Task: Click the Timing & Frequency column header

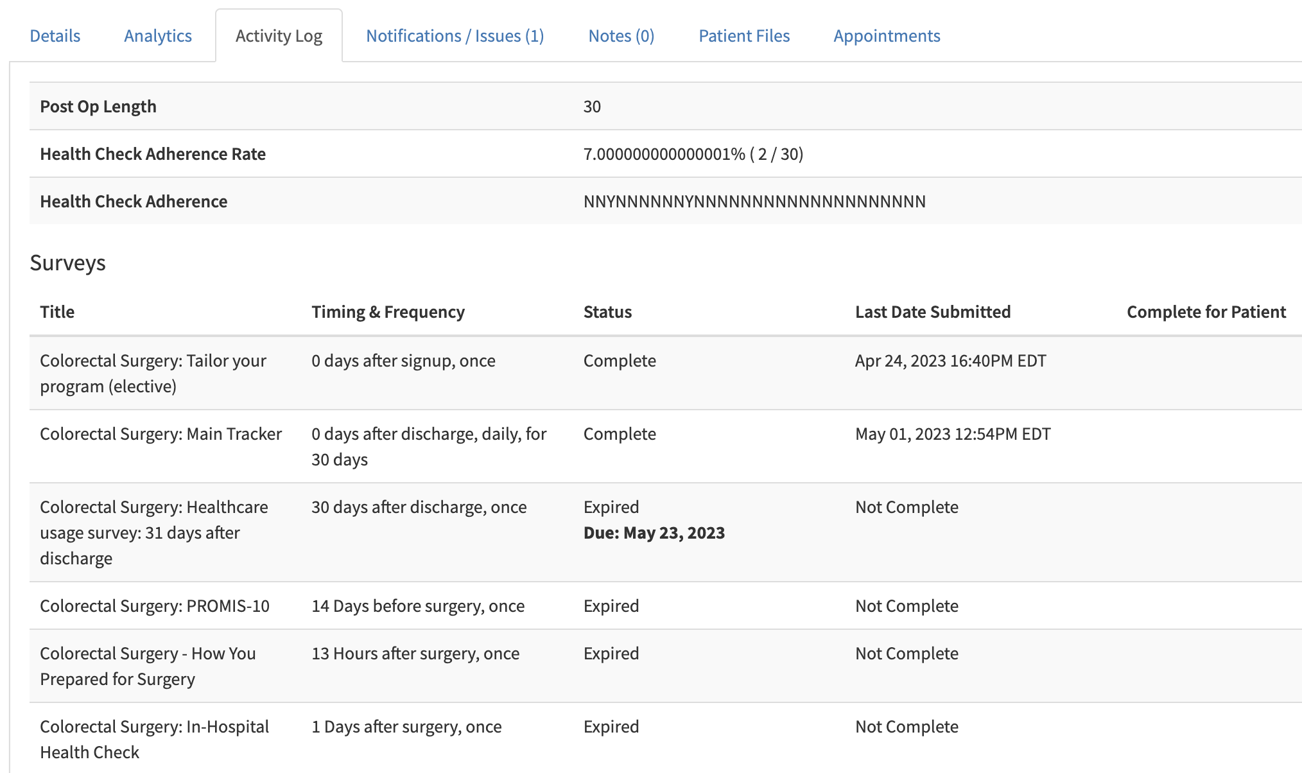Action: [388, 312]
